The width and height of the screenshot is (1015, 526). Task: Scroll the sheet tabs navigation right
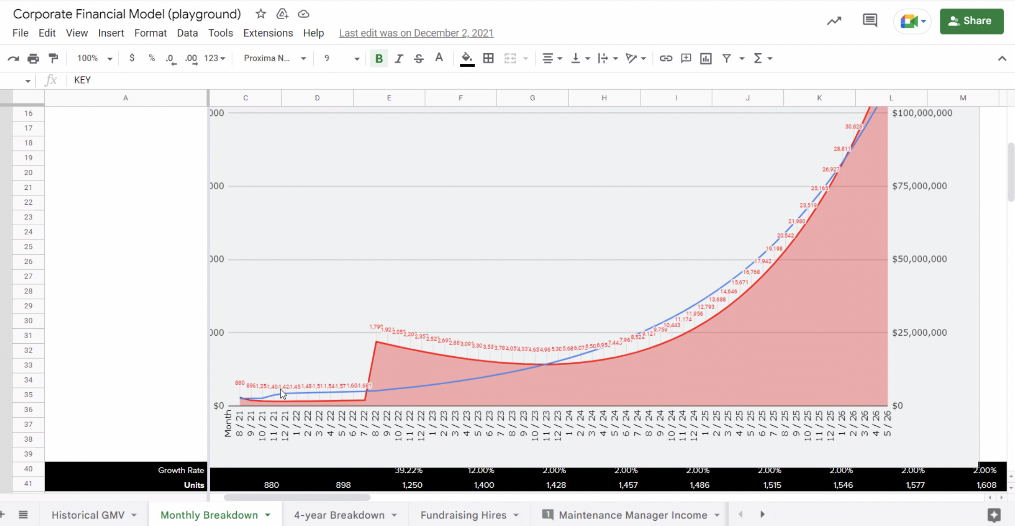pos(761,515)
